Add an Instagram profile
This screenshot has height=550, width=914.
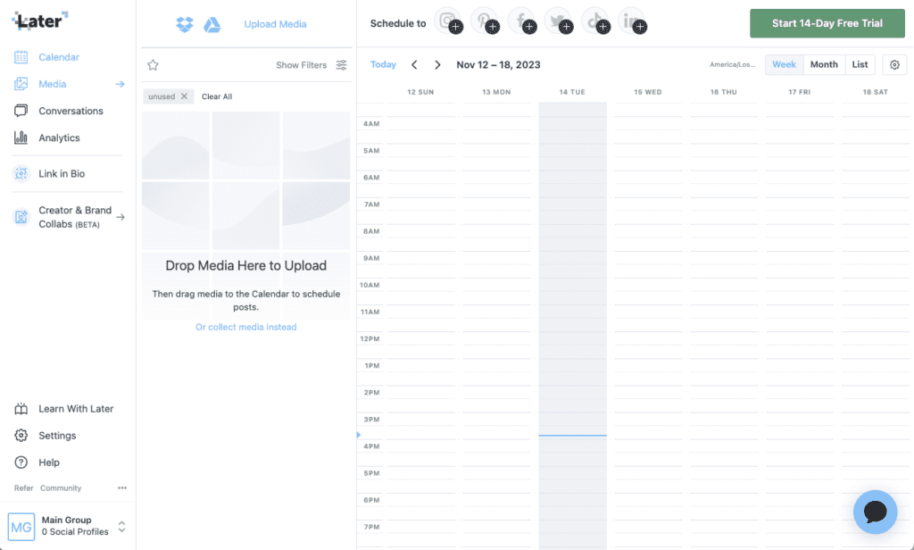448,22
